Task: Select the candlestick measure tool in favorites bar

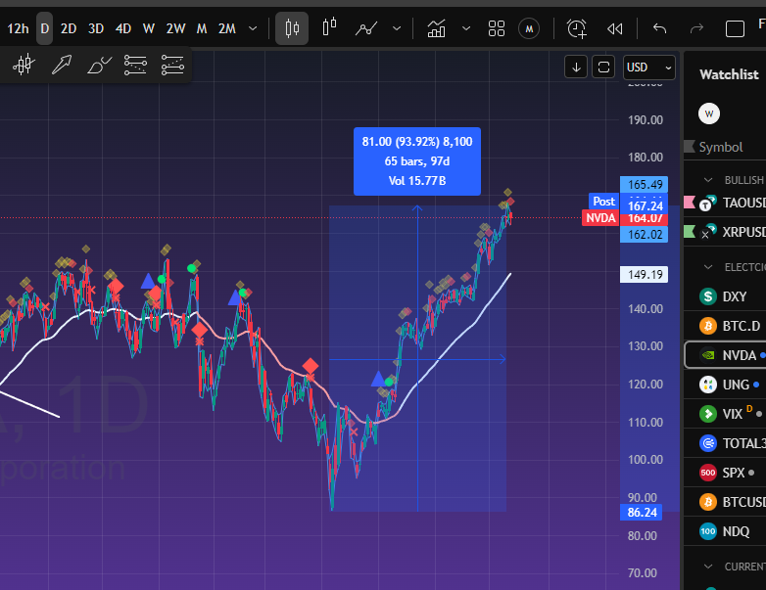Action: click(24, 65)
